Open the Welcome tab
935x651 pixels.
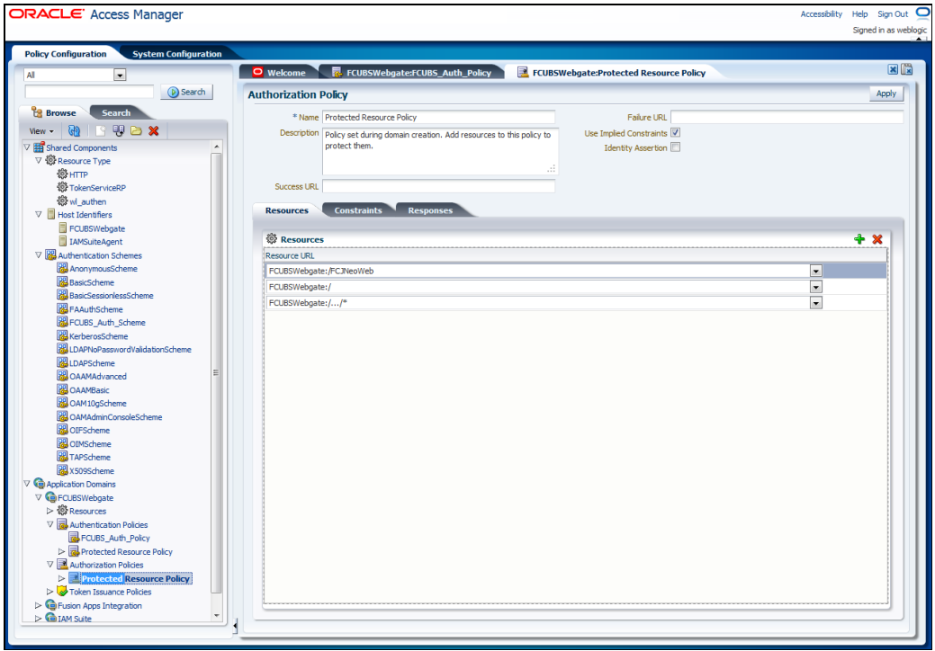[280, 73]
